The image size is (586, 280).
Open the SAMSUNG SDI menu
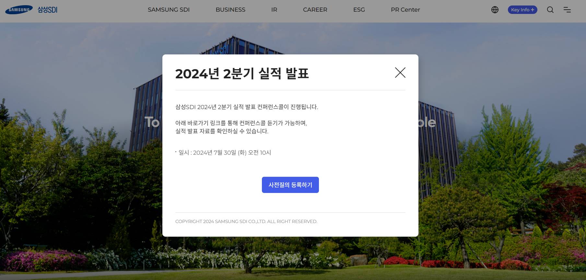[169, 10]
